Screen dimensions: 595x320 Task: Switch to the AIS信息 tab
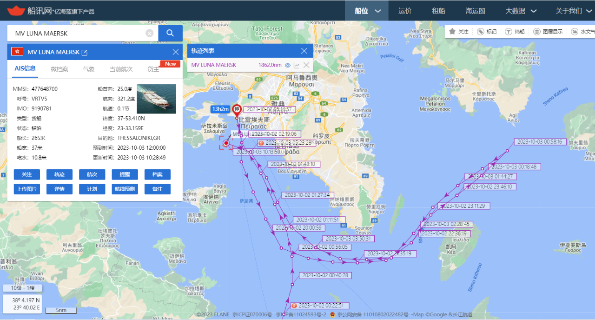(25, 69)
